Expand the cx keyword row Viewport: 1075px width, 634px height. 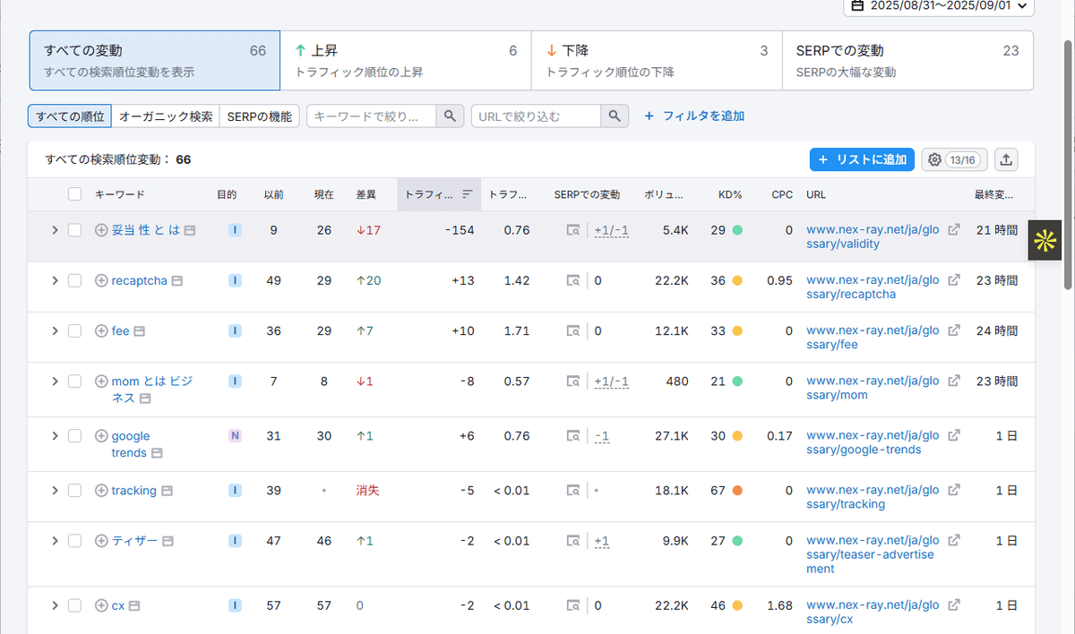coord(55,605)
